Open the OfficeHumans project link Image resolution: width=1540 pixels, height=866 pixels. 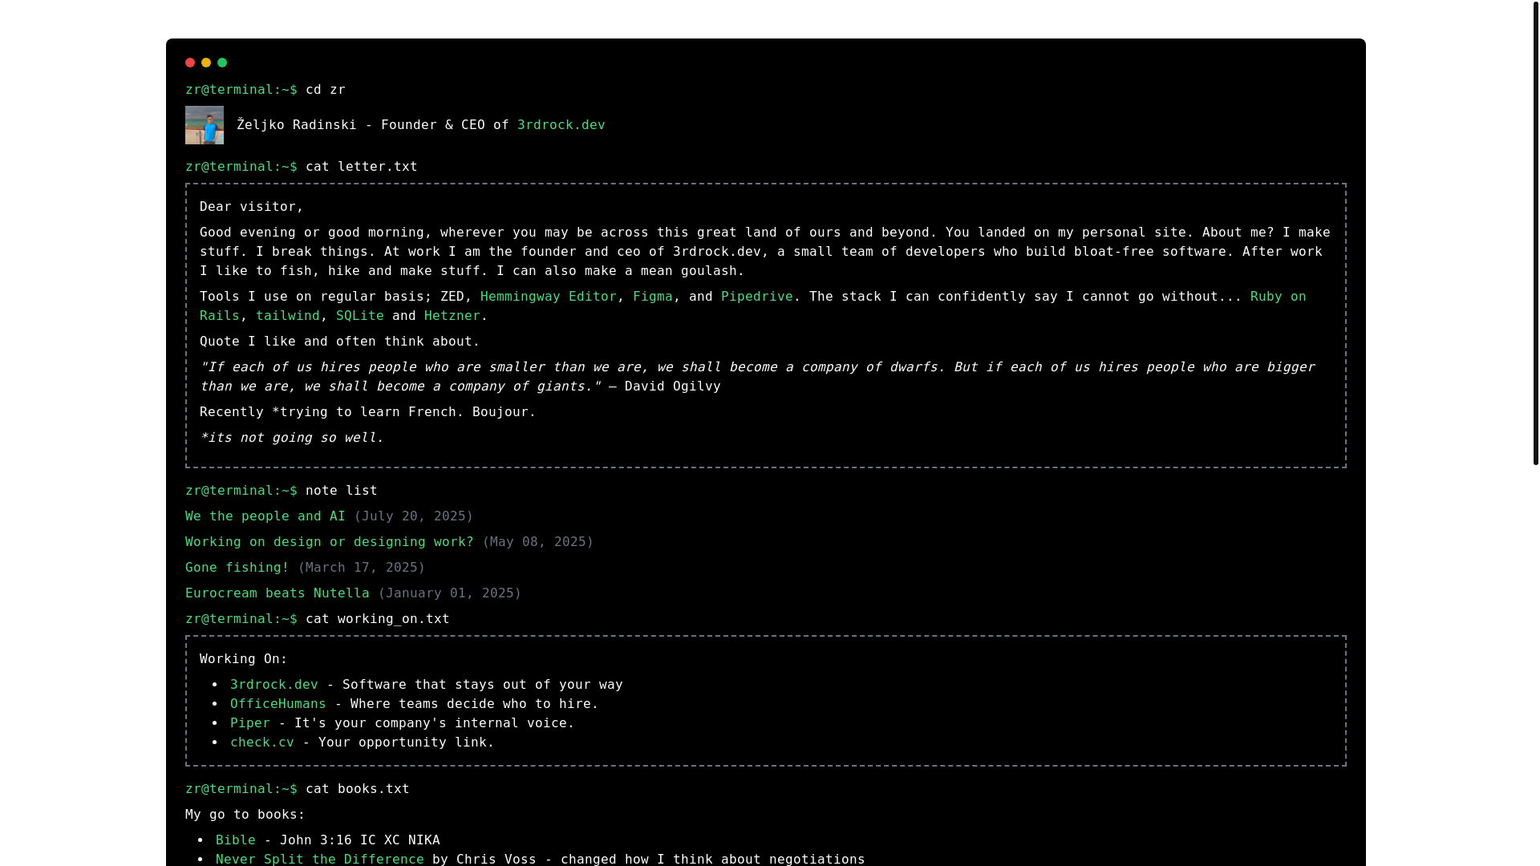point(278,704)
